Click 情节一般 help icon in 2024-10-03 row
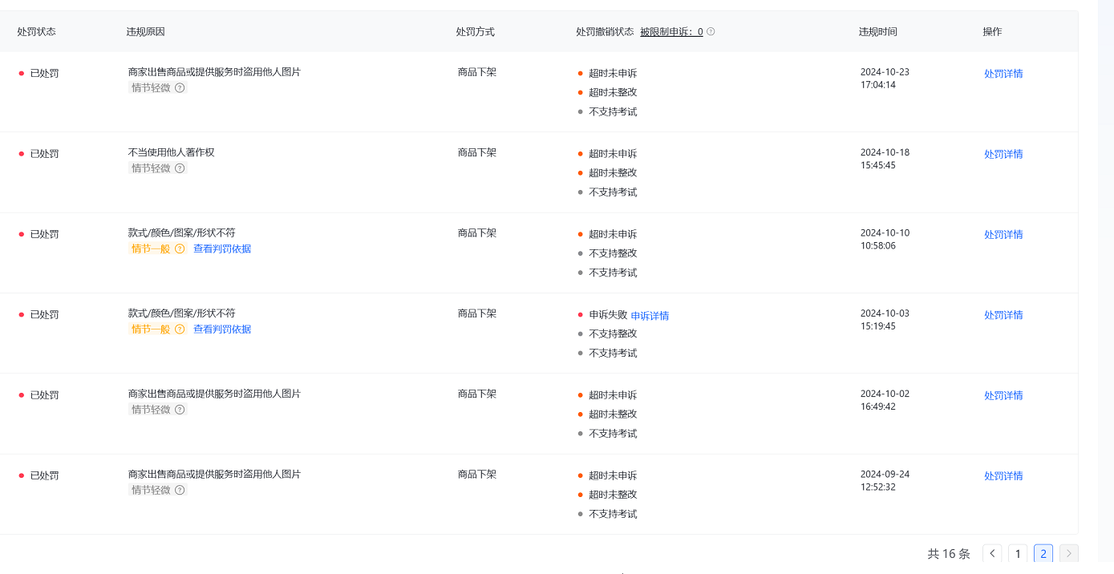1114x574 pixels. [180, 329]
